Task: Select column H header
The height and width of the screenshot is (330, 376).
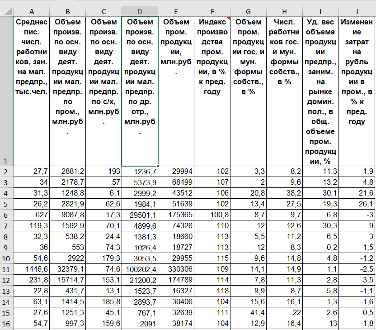Action: tap(284, 11)
